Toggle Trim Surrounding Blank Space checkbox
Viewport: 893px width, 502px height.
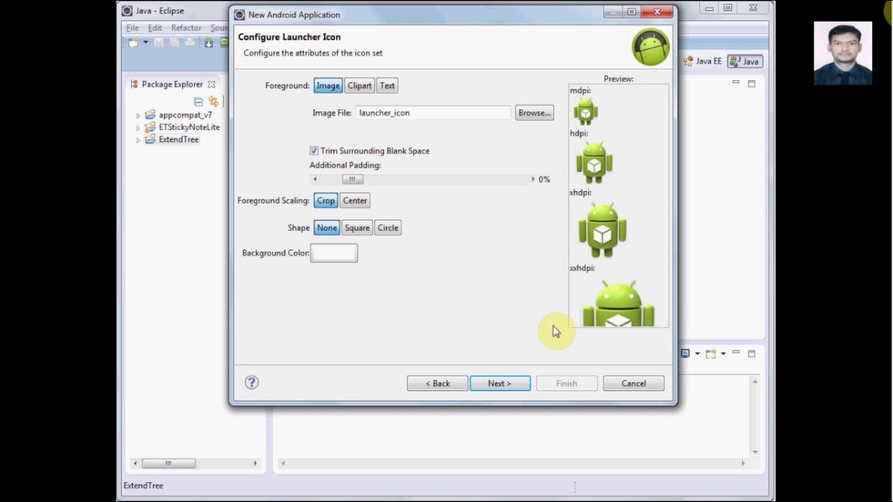pyautogui.click(x=314, y=151)
